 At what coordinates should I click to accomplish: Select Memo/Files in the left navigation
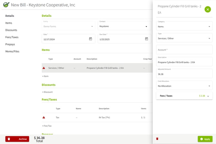(12, 51)
